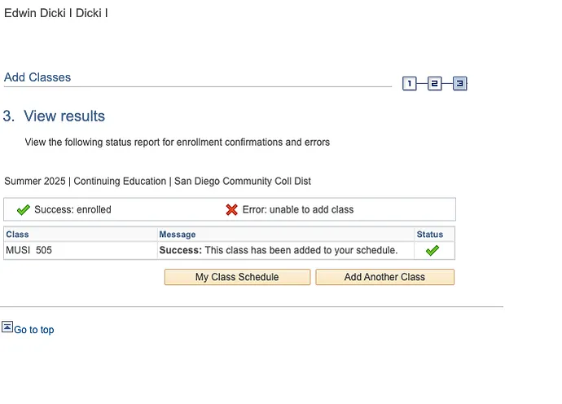
Task: Click step 2 progress indicator icon
Action: pos(434,84)
